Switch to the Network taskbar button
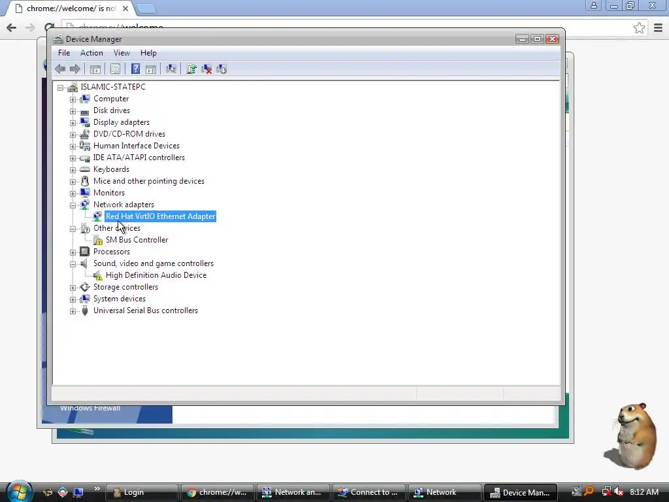 444,492
